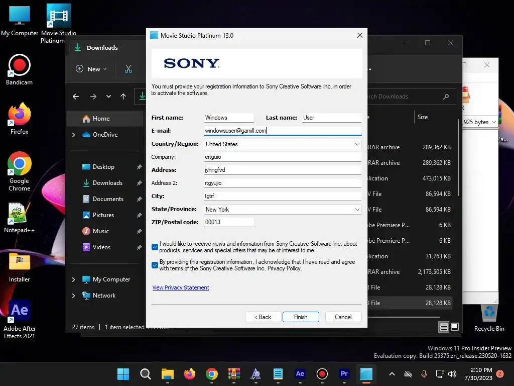Open Firefox desktop shortcut
The image size is (514, 386).
(20, 119)
